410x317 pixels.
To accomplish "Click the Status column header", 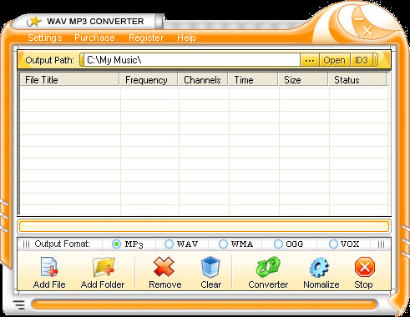I will tap(357, 80).
